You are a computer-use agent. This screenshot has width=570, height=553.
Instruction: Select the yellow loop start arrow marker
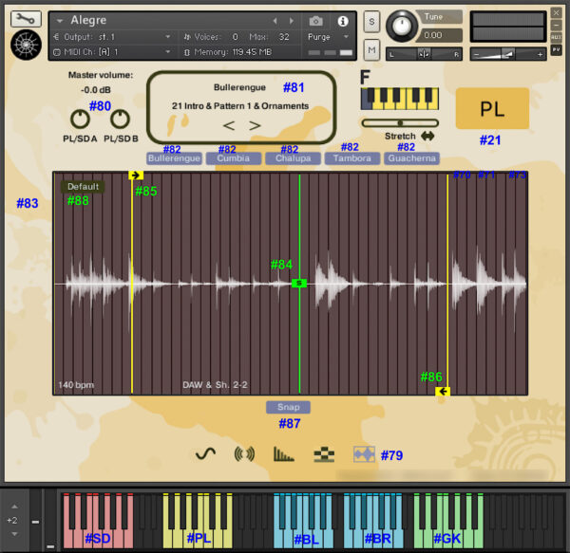(x=136, y=175)
